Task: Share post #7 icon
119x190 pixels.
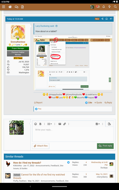Action: coord(102,19)
